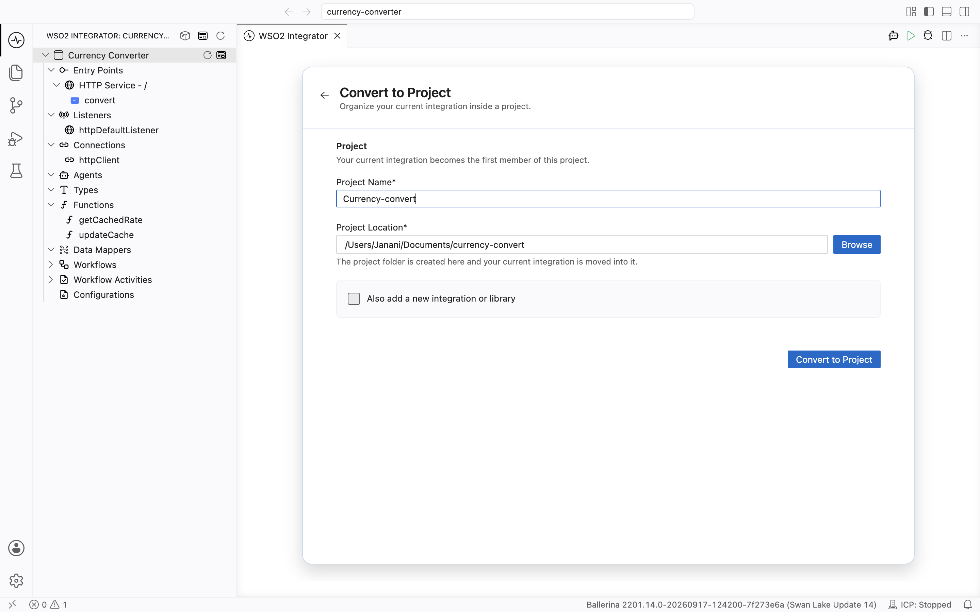Toggle the bottom panel layout icon
This screenshot has height=612, width=980.
(x=947, y=12)
